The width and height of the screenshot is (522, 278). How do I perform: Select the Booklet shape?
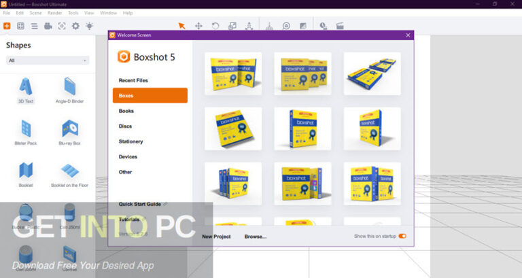(26, 175)
